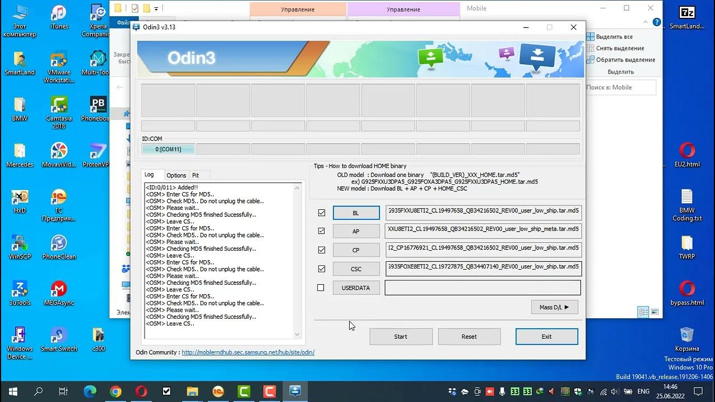This screenshot has height=402, width=715.
Task: Switch to the Log tab
Action: (149, 175)
